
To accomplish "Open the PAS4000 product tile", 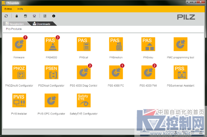I will (x=52, y=44).
